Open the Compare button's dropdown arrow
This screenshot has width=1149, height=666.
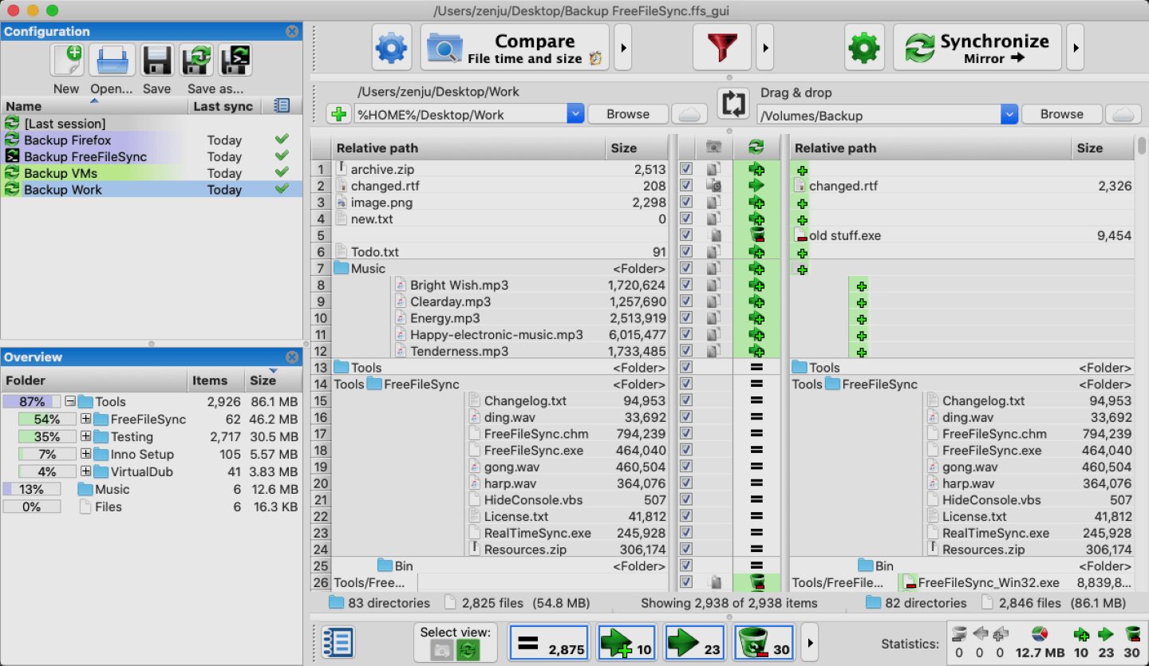[623, 46]
